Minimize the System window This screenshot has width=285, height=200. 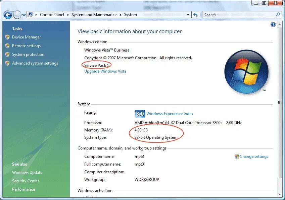[256, 3]
